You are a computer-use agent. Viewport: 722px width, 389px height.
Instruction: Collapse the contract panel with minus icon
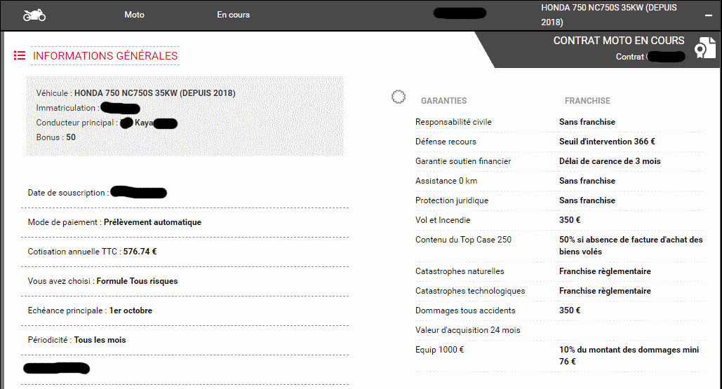pos(709,16)
